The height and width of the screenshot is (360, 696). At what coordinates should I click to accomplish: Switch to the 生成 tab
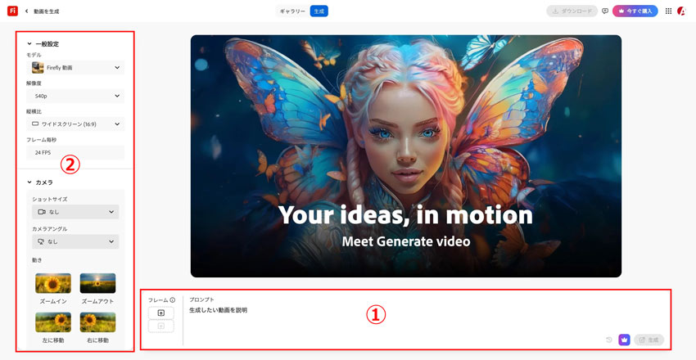(x=319, y=11)
